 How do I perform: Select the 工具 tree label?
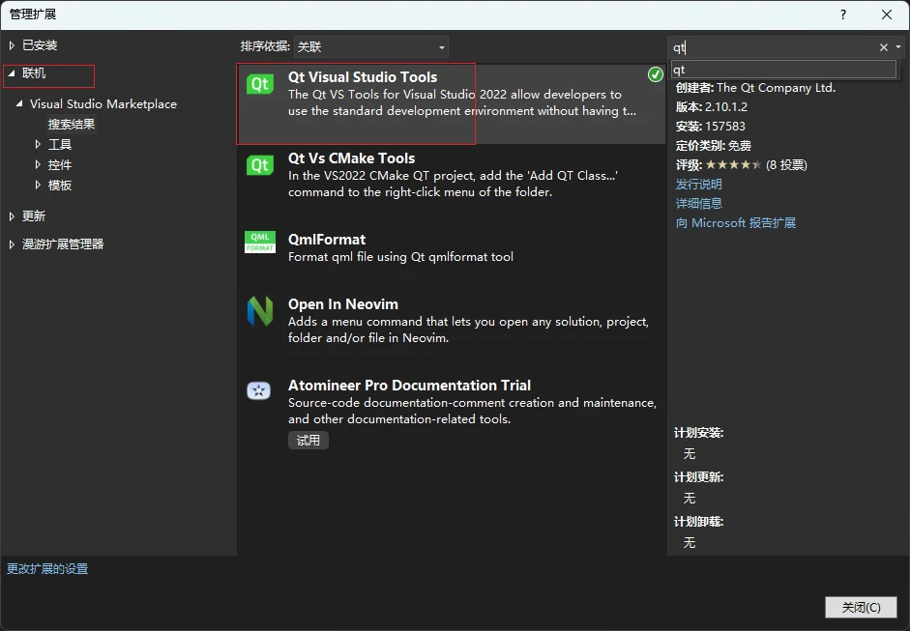60,144
